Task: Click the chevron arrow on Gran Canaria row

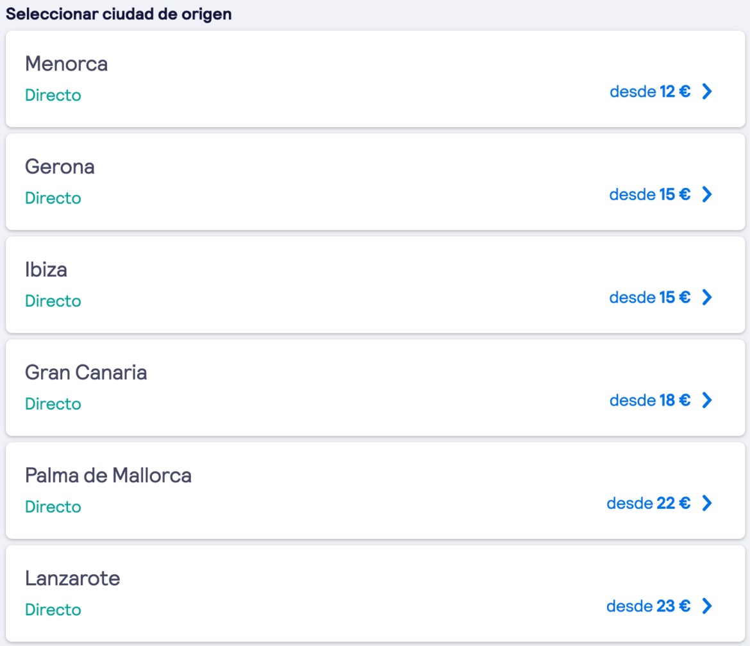Action: click(x=706, y=400)
